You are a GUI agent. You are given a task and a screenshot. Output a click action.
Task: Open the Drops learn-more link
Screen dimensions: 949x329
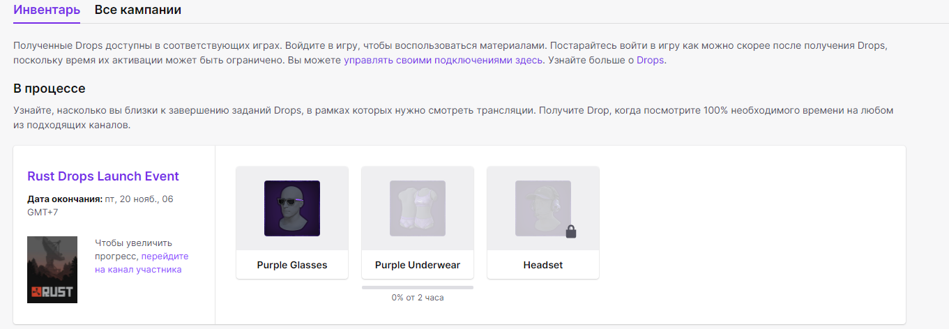tap(650, 60)
